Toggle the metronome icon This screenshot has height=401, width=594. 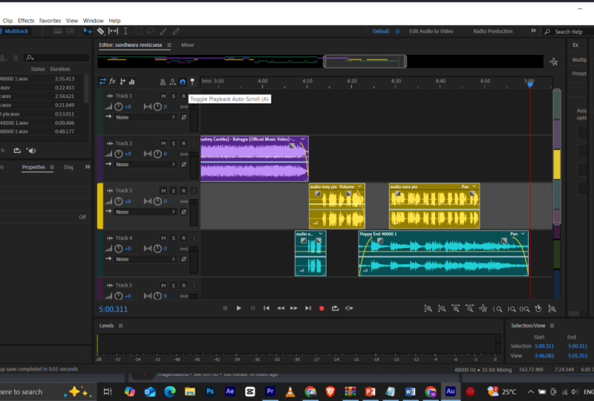(x=163, y=82)
